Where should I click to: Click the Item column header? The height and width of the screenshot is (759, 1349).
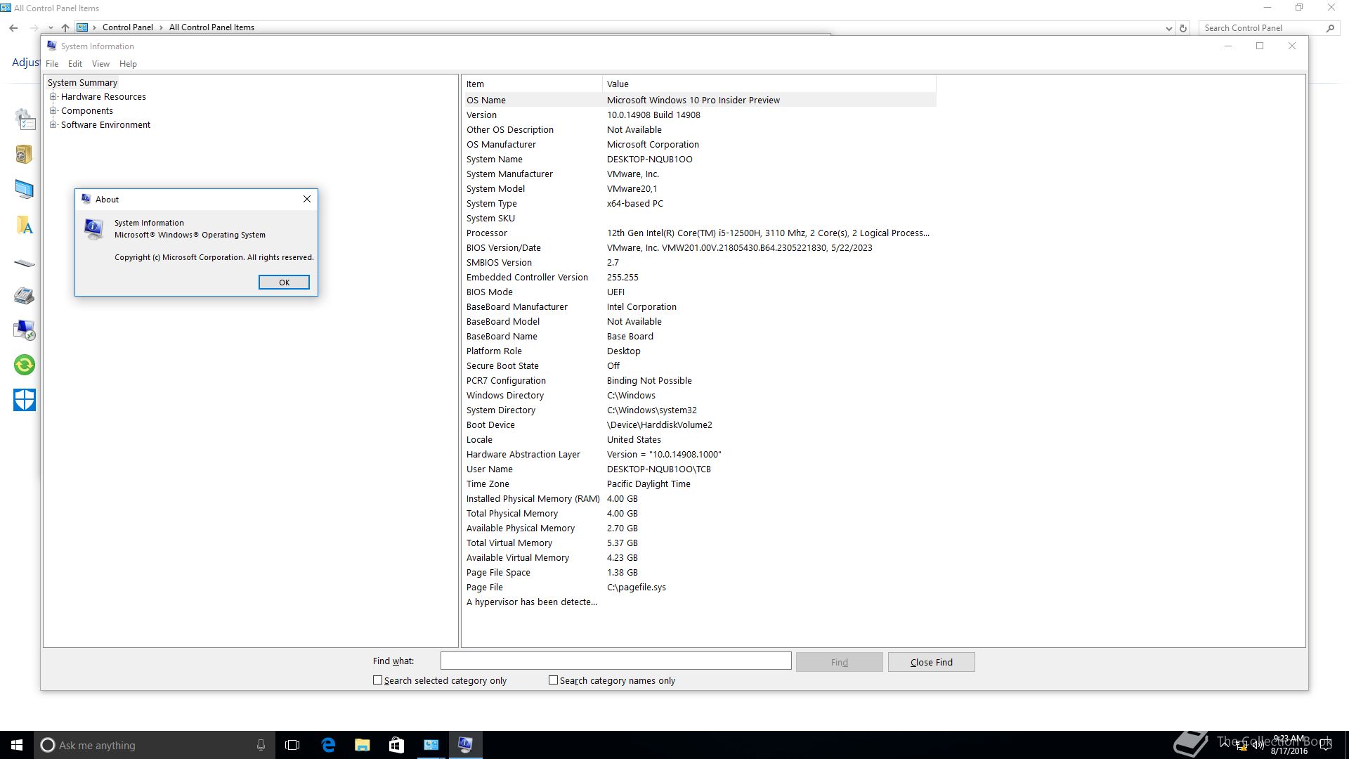coord(533,84)
